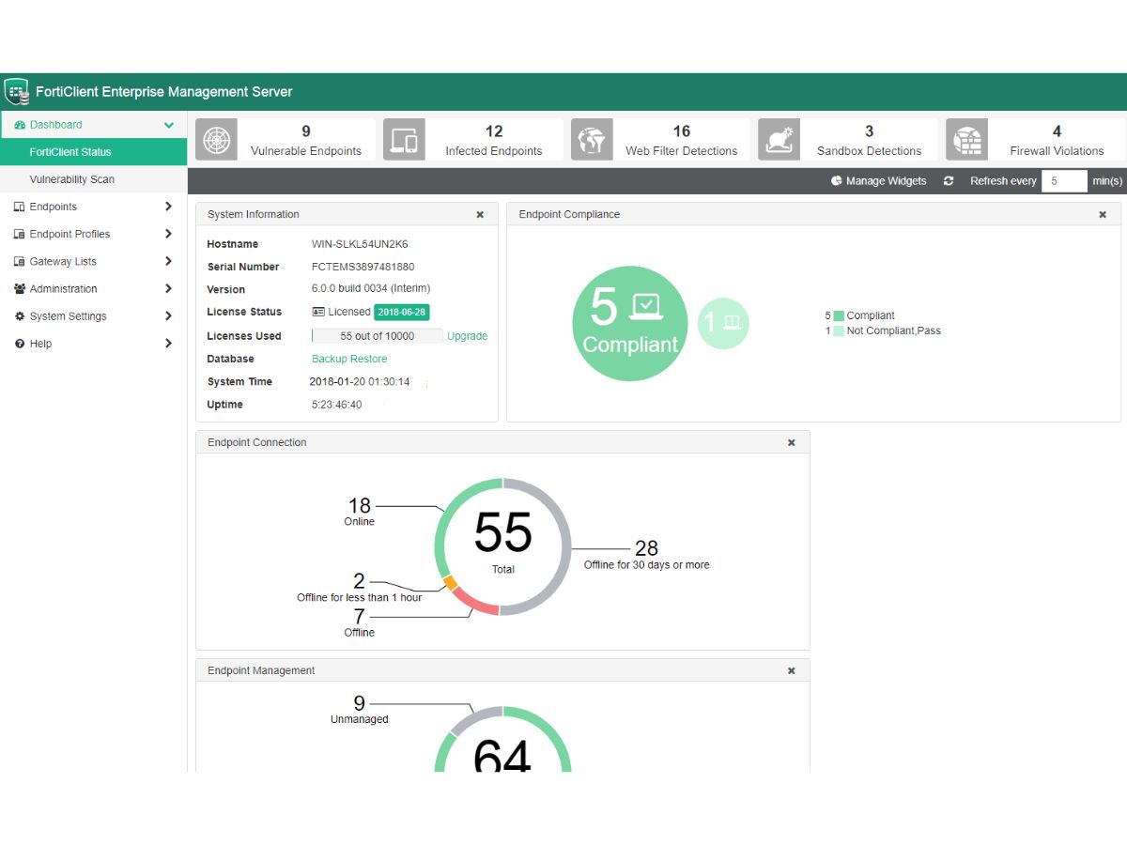The height and width of the screenshot is (845, 1127).
Task: Close the System Information widget
Action: [x=480, y=215]
